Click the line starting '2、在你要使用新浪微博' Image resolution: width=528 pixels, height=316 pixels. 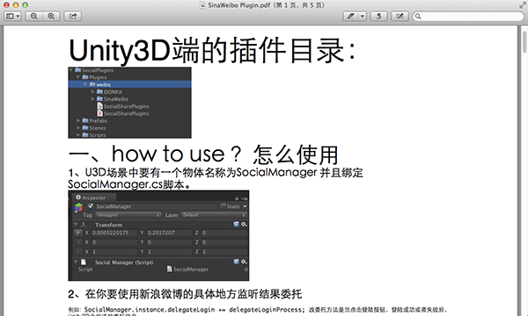(185, 294)
